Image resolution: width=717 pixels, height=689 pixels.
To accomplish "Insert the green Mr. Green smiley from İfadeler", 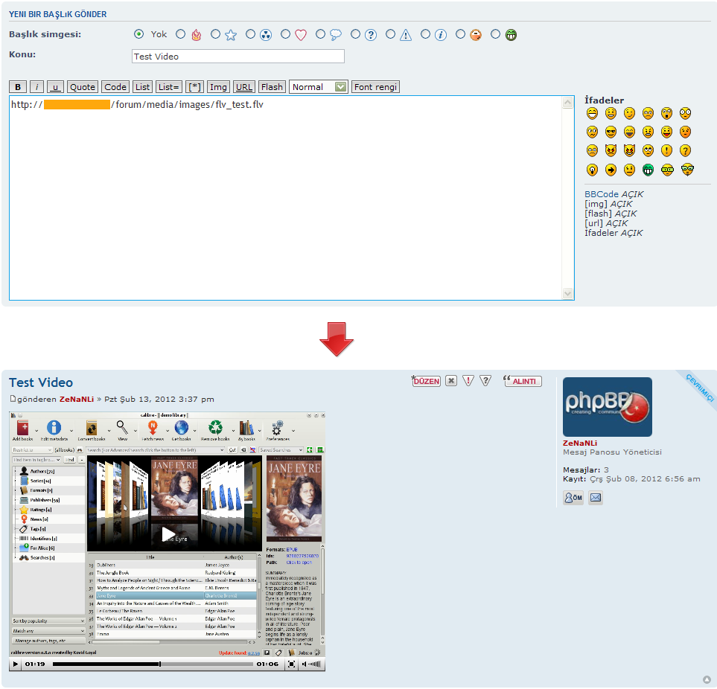I will click(648, 170).
